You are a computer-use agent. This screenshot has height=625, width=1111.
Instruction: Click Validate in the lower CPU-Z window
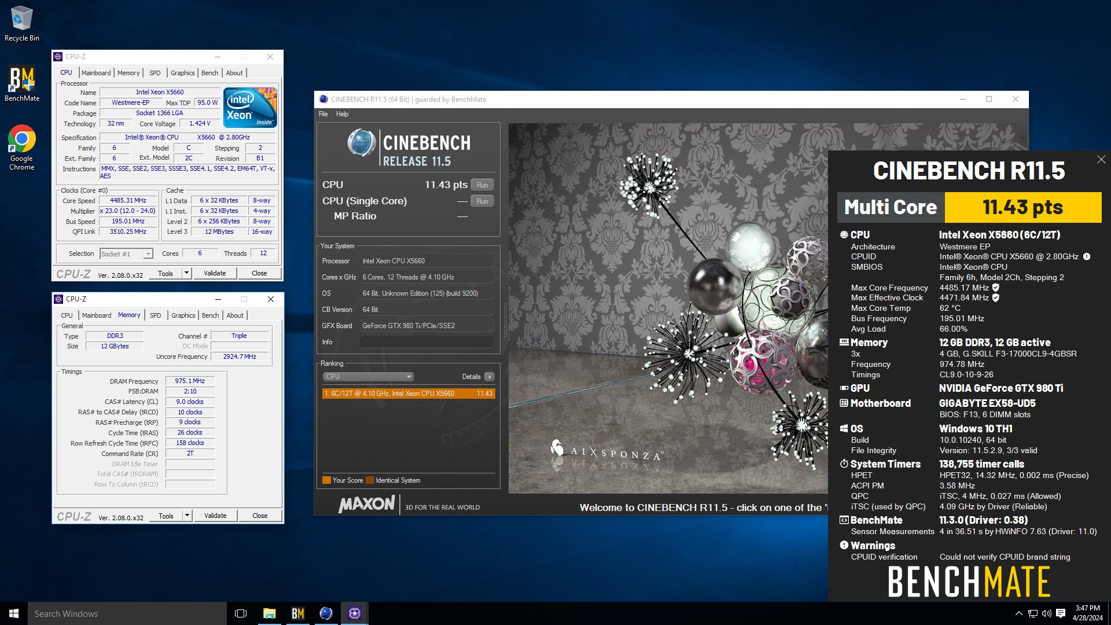(215, 516)
